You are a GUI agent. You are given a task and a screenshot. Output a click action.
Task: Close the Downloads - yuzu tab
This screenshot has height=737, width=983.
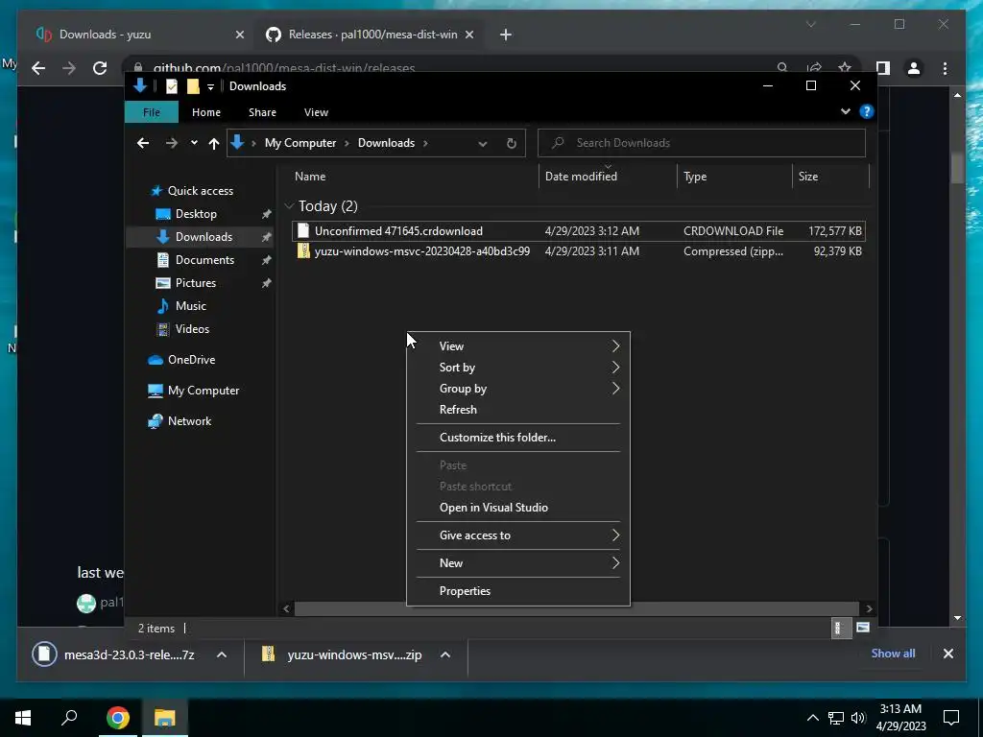(x=239, y=35)
